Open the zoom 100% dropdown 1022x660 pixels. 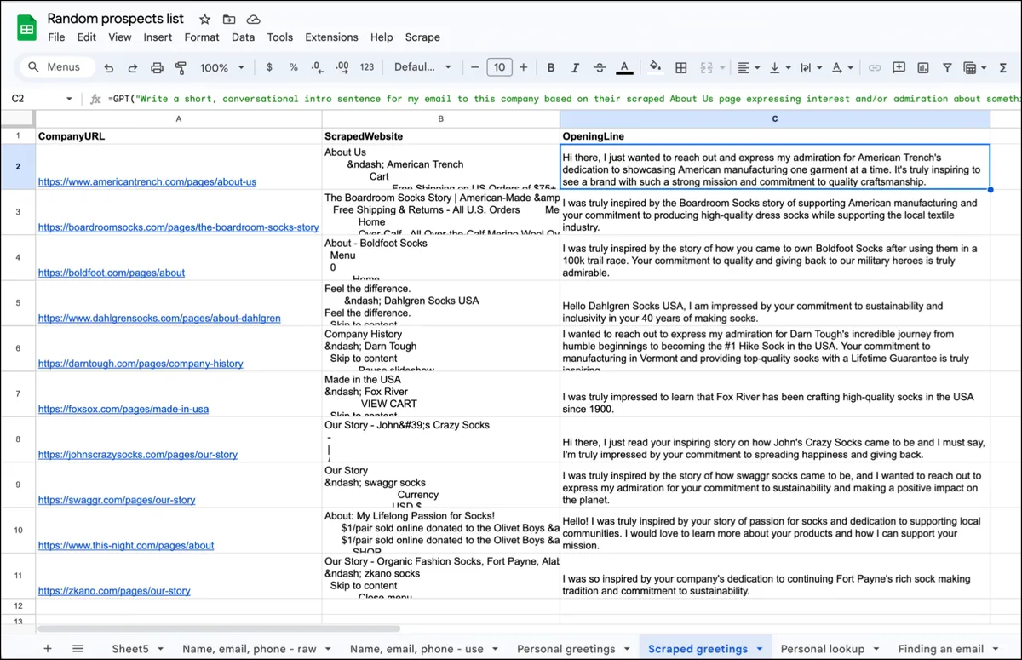(x=222, y=67)
